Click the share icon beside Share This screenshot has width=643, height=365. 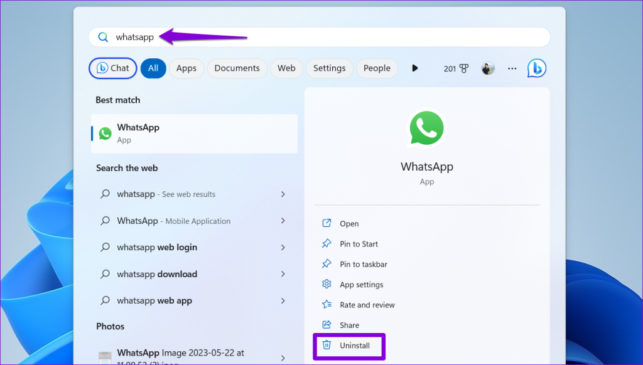click(x=327, y=324)
